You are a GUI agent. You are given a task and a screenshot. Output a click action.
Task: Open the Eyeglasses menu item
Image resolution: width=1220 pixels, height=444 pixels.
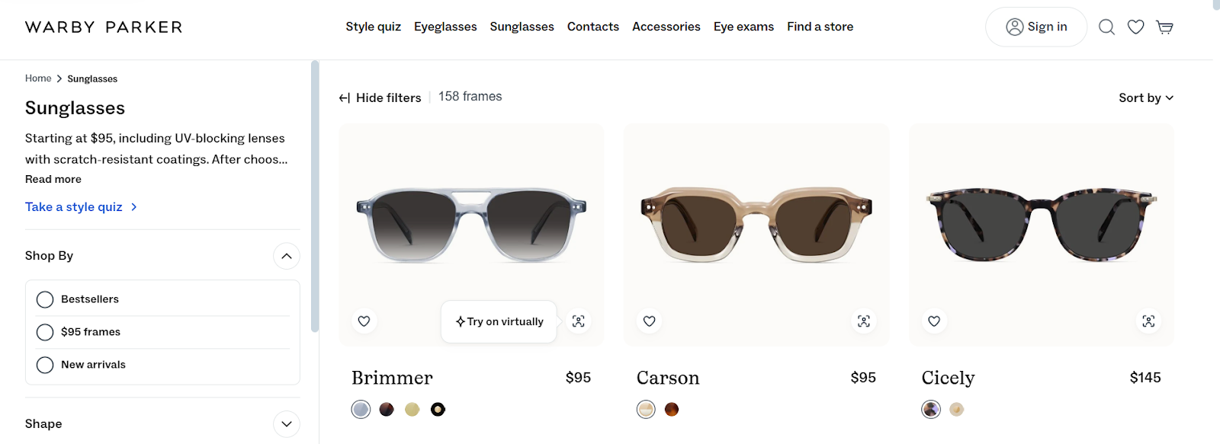coord(445,26)
